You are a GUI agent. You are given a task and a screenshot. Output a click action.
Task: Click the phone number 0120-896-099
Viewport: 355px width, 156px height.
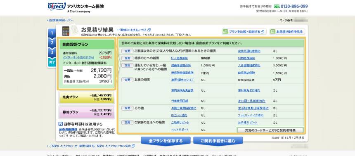pyautogui.click(x=294, y=6)
